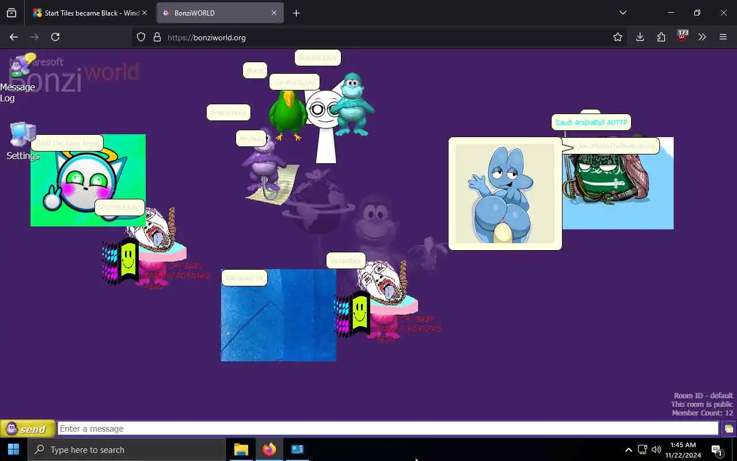
Task: Open the Firefox application menu
Action: (x=723, y=37)
